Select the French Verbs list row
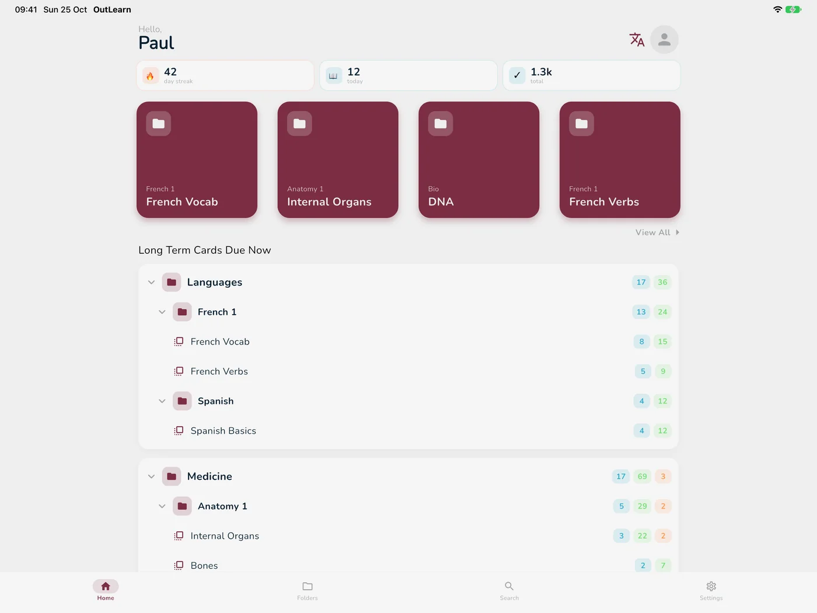Screen dimensions: 817x613 coord(408,371)
